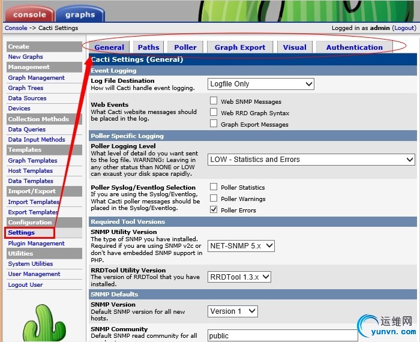
Task: Click the Log File Destination label
Action: pyautogui.click(x=122, y=81)
